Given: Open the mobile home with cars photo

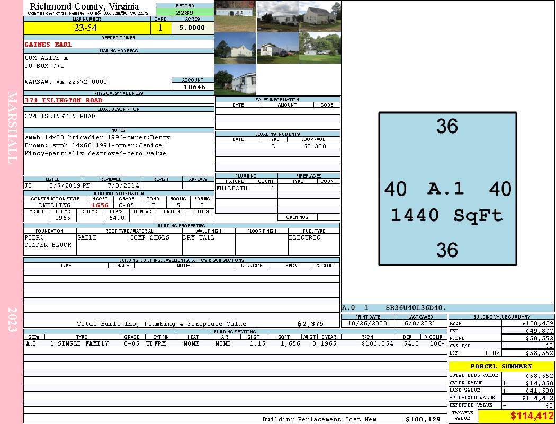Looking at the screenshot, I should pyautogui.click(x=277, y=48).
